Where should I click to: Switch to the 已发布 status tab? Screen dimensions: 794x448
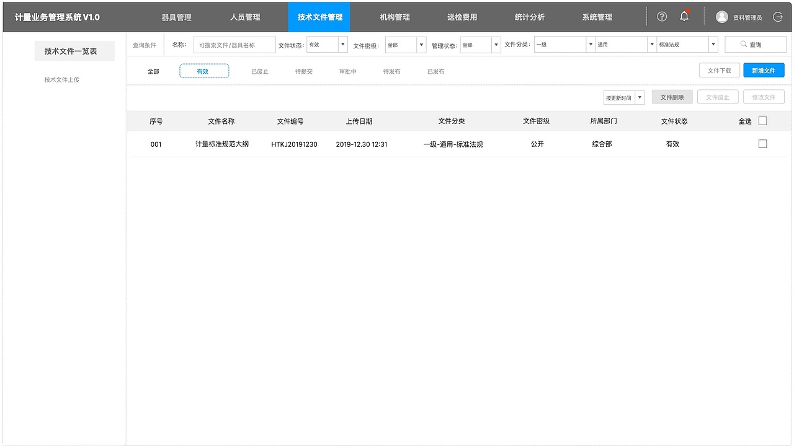[436, 71]
